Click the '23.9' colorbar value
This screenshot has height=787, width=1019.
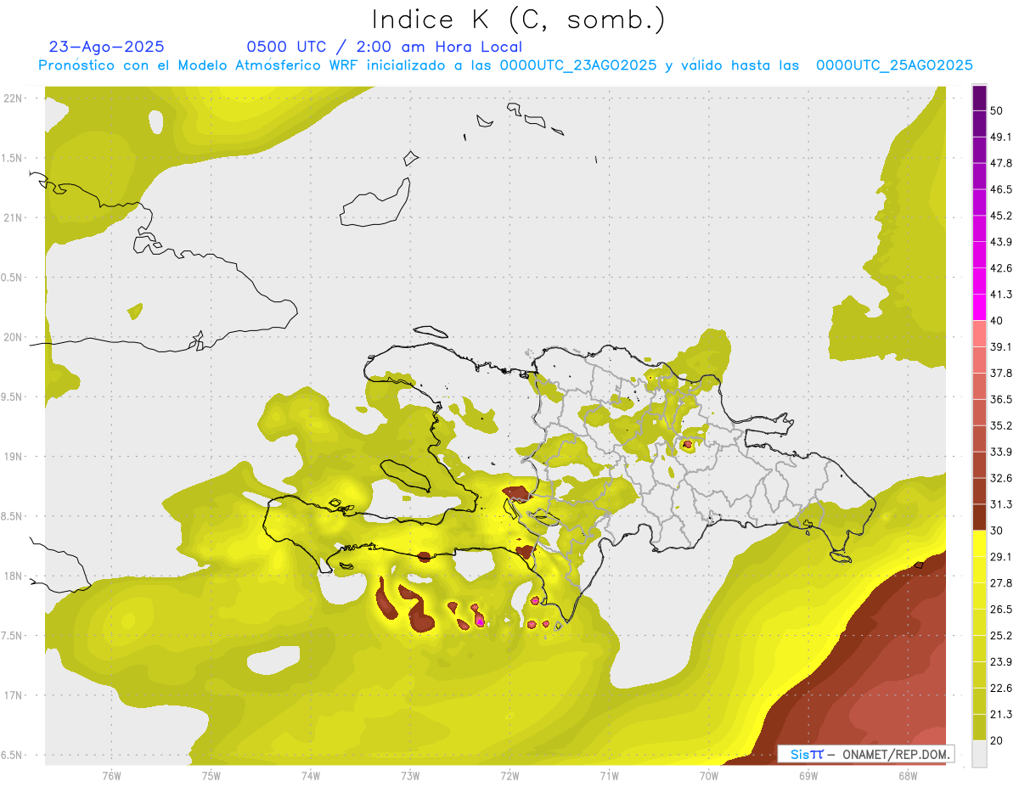(x=1000, y=662)
